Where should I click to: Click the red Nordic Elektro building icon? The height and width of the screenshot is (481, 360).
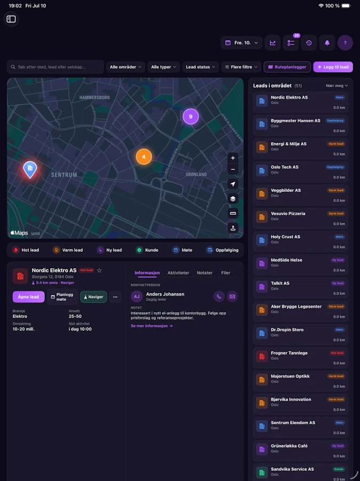coord(20,276)
